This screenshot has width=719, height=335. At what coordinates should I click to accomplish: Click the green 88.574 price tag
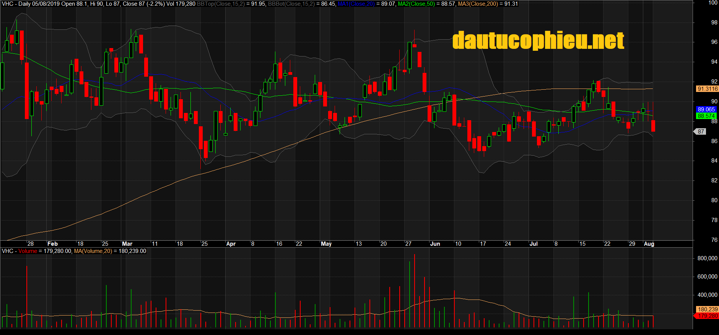[x=706, y=116]
